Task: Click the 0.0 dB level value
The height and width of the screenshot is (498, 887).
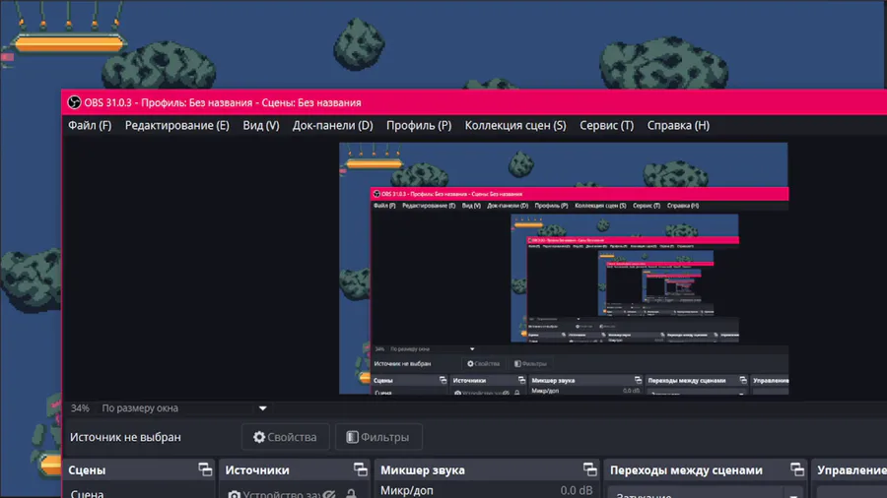Action: [577, 491]
